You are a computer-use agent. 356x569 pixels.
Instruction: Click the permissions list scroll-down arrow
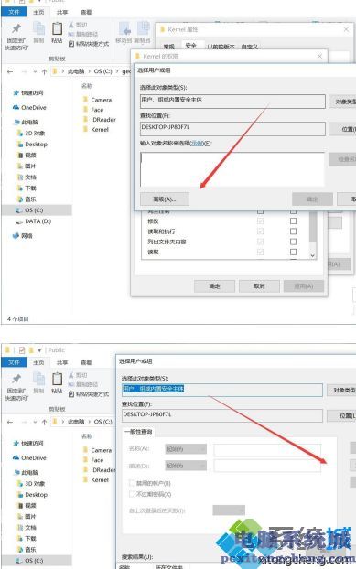[x=312, y=255]
